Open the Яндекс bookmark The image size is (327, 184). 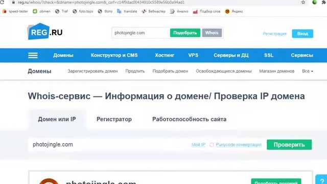pyautogui.click(x=234, y=11)
